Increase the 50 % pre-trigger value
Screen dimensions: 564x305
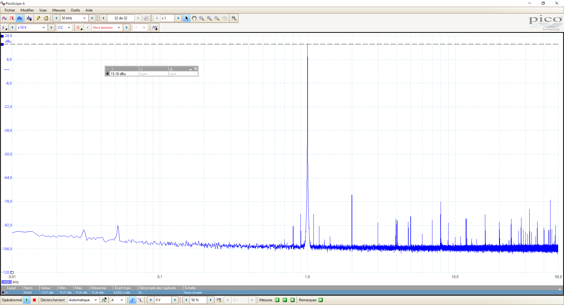click(211, 300)
